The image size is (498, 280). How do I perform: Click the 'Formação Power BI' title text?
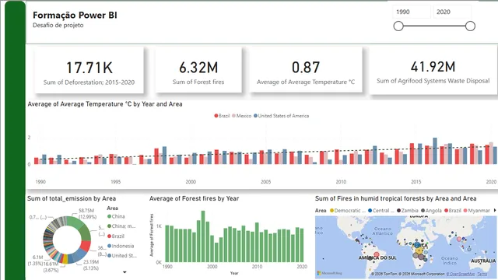pos(75,15)
